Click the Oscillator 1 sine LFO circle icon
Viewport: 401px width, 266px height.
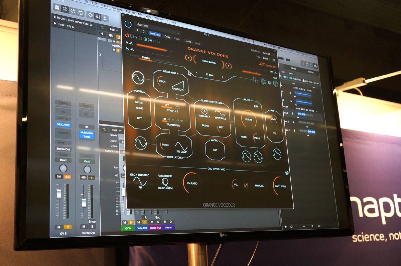click(x=138, y=78)
